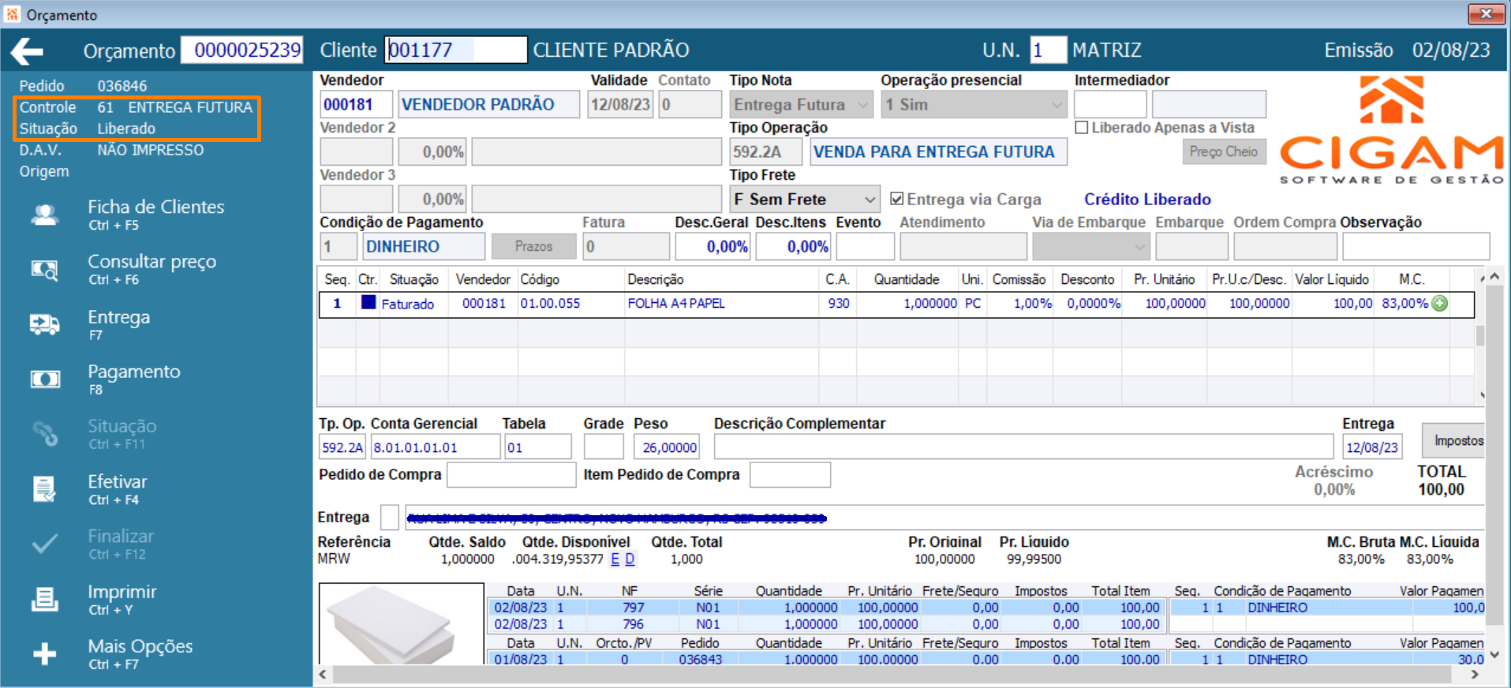Viewport: 1511px width, 688px height.
Task: Click the Efetivar document icon
Action: pos(45,489)
